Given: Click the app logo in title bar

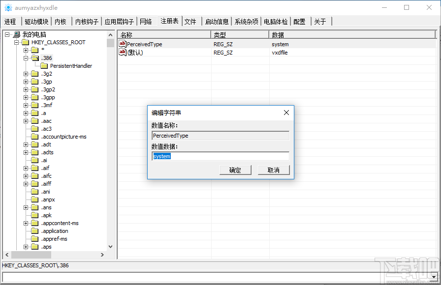Looking at the screenshot, I should [x=8, y=7].
